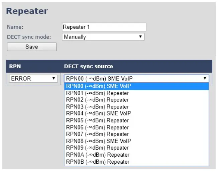Screen dimensions: 218x172
Task: Click the Name label
Action: (15, 27)
